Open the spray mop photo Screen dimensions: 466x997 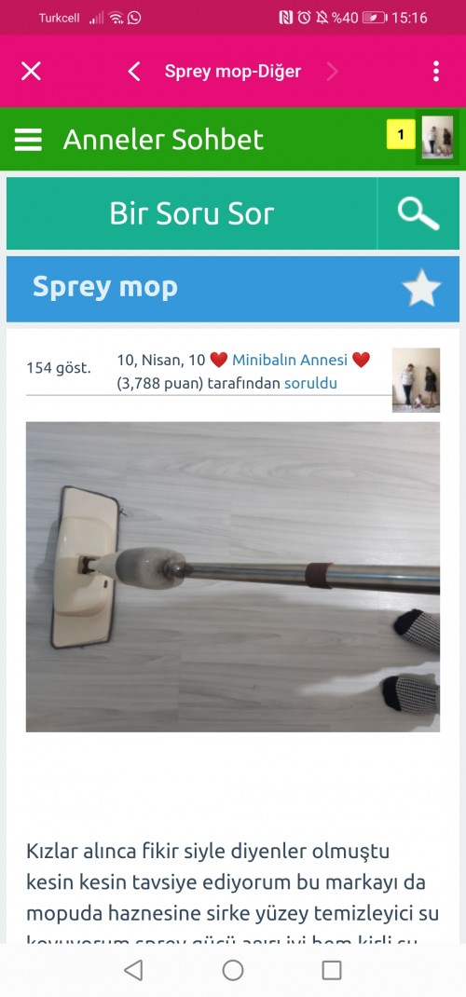click(x=233, y=577)
